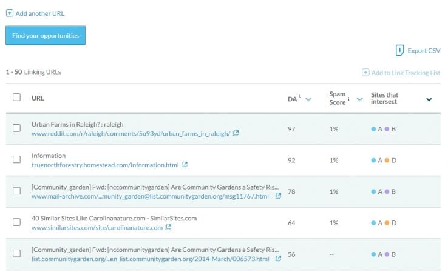Click the Spam Score info icon
The image size is (448, 275).
click(x=348, y=99)
